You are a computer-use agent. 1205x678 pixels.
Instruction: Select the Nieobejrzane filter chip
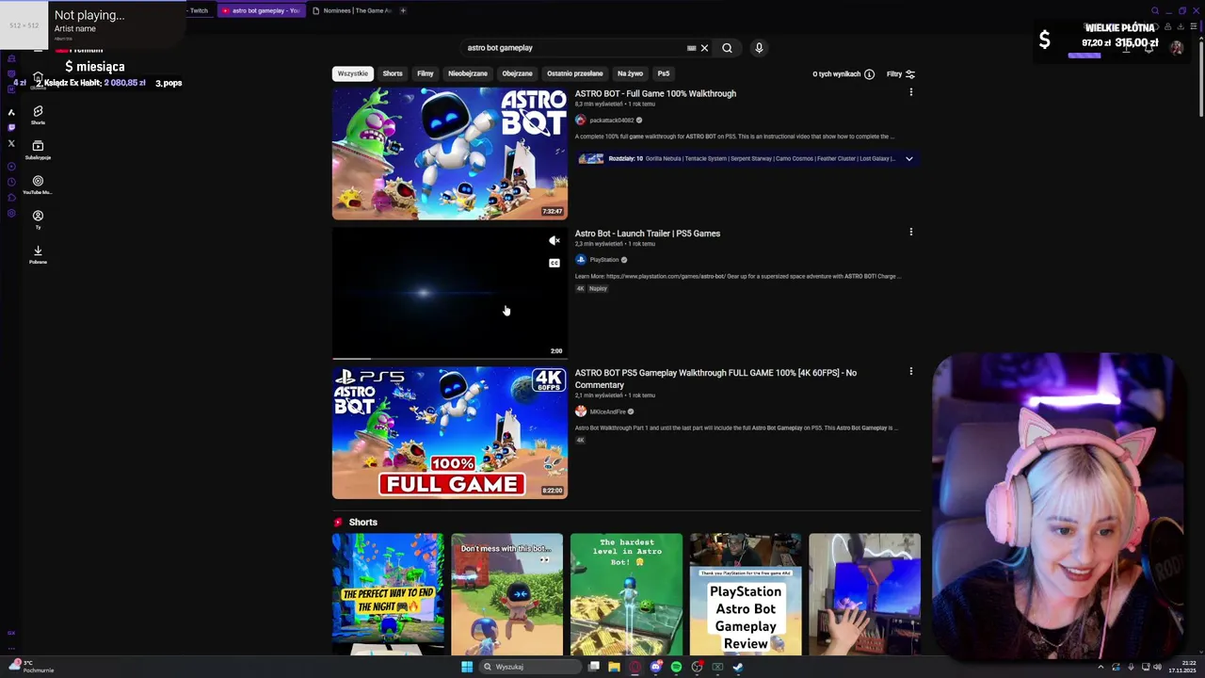point(468,73)
